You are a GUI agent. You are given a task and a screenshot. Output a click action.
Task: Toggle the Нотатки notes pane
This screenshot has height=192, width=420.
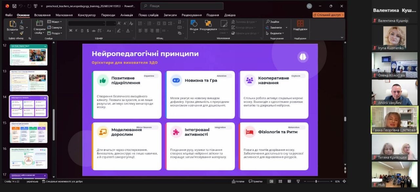point(238,182)
